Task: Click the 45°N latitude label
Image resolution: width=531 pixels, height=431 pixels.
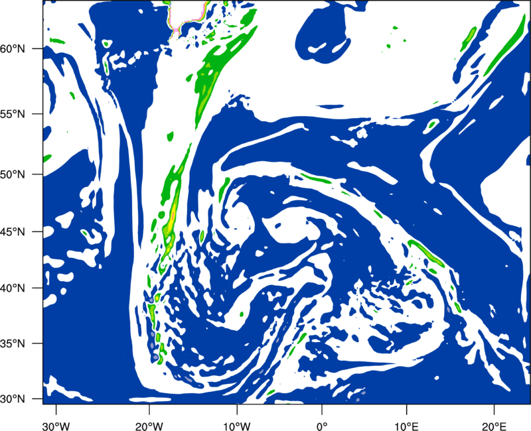Action: [13, 232]
